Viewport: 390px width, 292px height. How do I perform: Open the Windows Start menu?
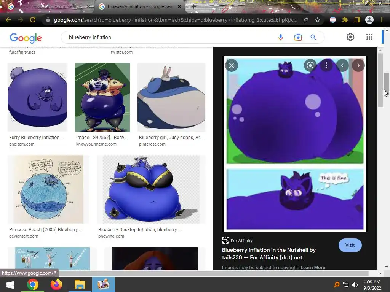10,284
